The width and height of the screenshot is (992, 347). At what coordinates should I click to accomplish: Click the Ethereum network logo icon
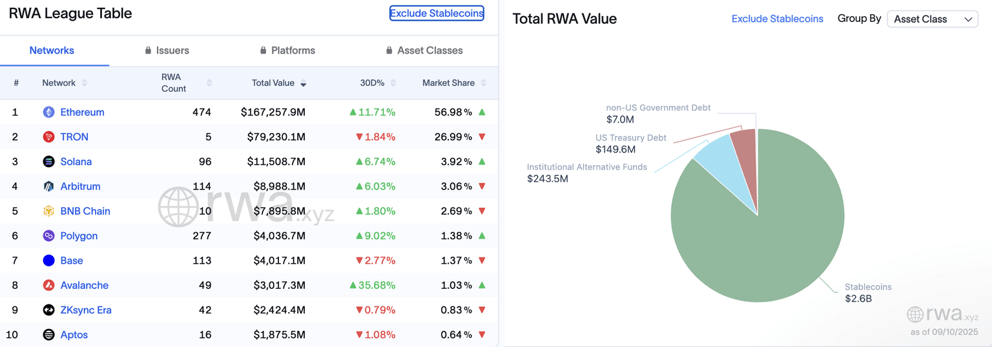pyautogui.click(x=48, y=112)
